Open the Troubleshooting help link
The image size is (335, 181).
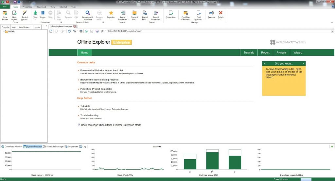click(89, 115)
